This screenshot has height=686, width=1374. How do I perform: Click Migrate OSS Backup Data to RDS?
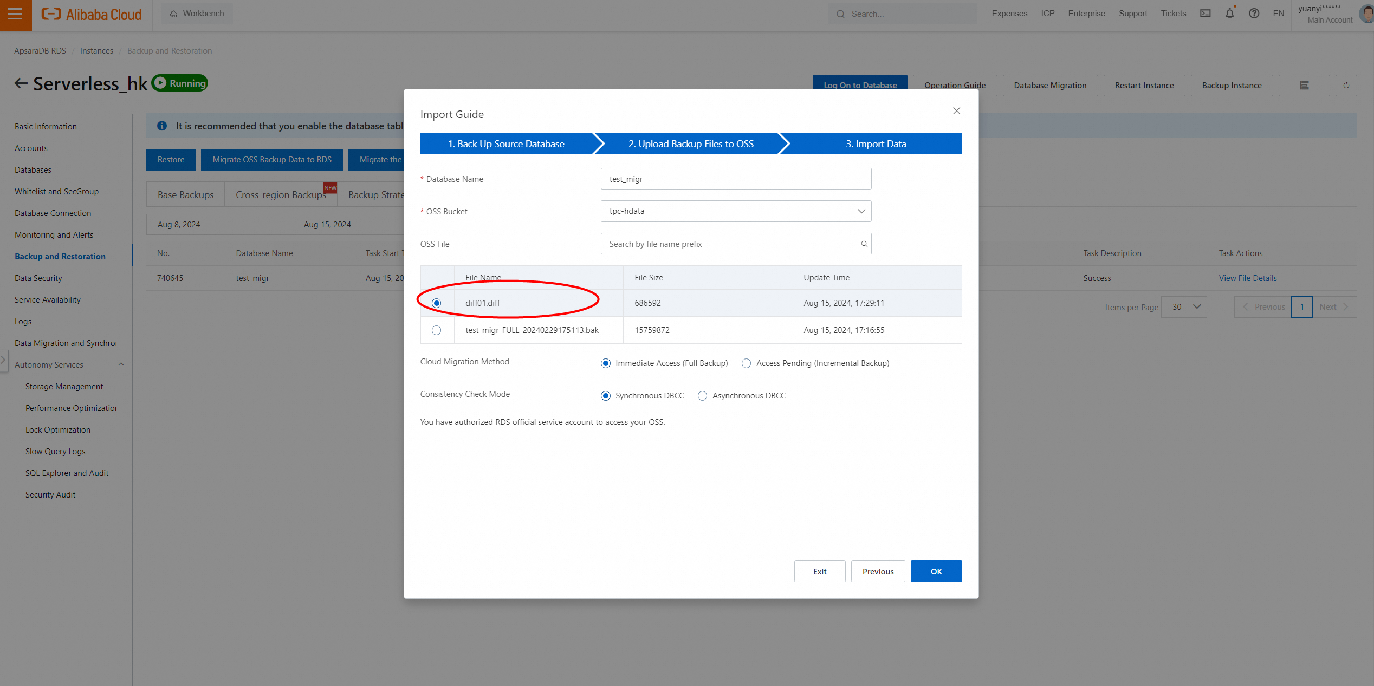271,160
